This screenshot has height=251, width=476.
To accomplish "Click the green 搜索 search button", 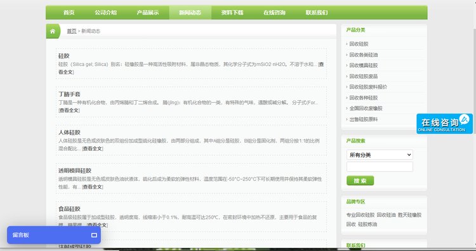I will click(x=360, y=181).
